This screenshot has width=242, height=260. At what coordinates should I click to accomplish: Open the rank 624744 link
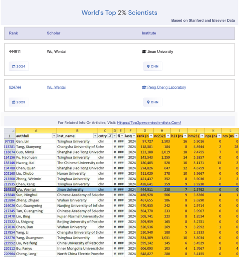pyautogui.click(x=15, y=87)
